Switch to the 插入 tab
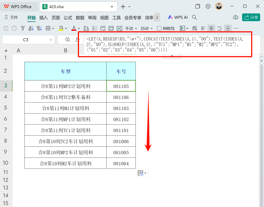 (x=44, y=18)
